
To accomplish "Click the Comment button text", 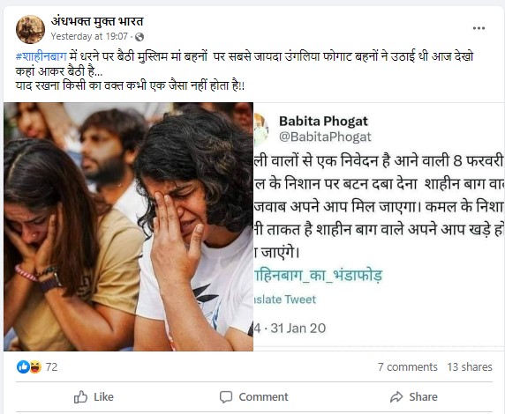I will coord(263,397).
